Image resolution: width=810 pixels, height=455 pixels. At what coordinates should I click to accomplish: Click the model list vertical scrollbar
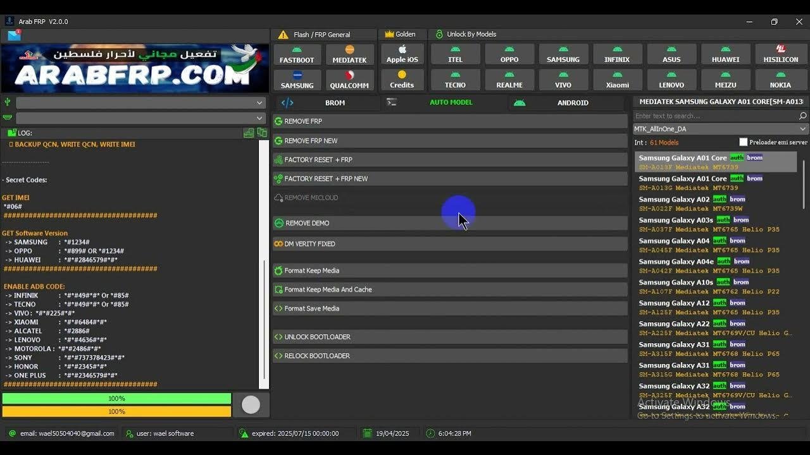804,183
